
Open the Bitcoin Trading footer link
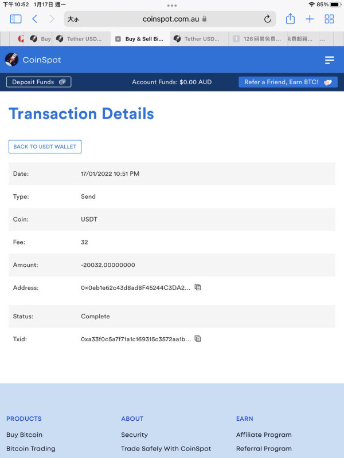click(31, 449)
